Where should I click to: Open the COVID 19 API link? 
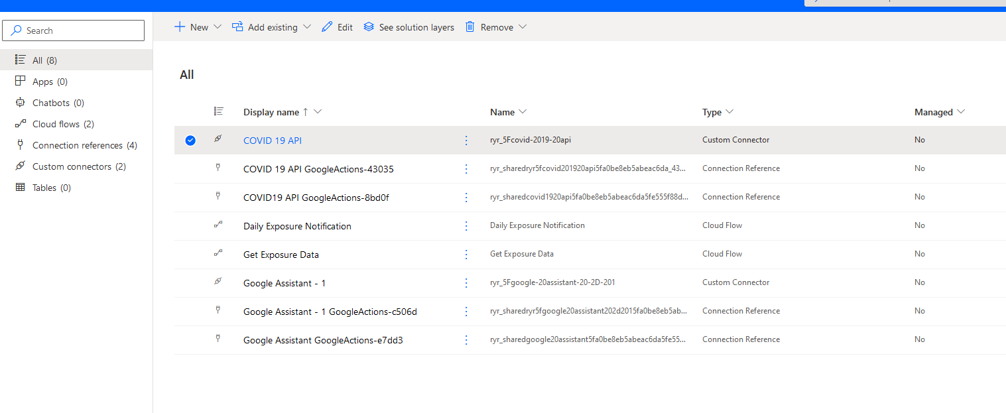(273, 141)
